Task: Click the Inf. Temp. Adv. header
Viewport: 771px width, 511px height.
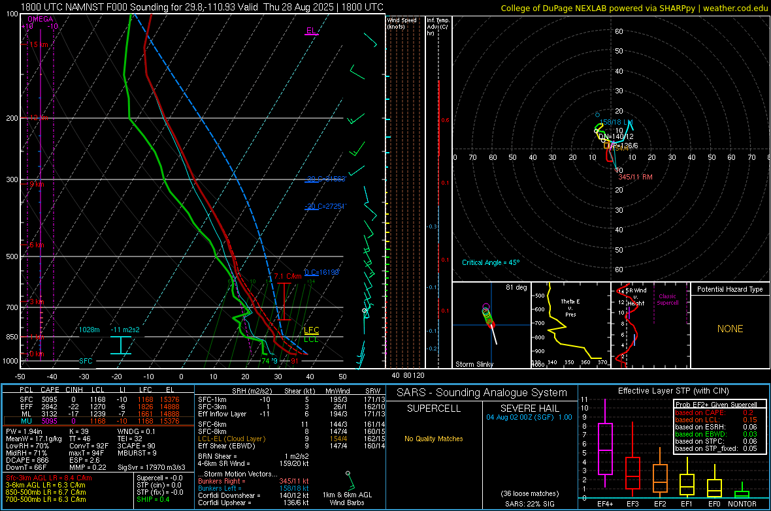Action: pyautogui.click(x=438, y=27)
